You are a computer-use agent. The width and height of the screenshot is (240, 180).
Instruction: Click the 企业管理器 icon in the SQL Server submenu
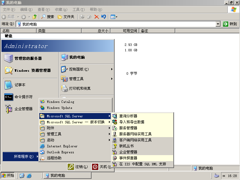click(115, 152)
